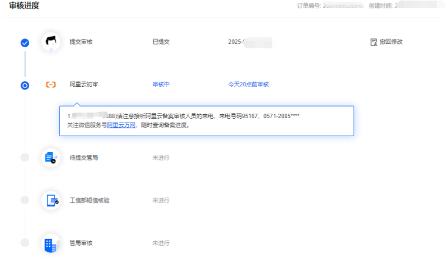Image resolution: width=446 pixels, height=267 pixels.
Task: Click the 审核进度 page heading
Action: (24, 6)
